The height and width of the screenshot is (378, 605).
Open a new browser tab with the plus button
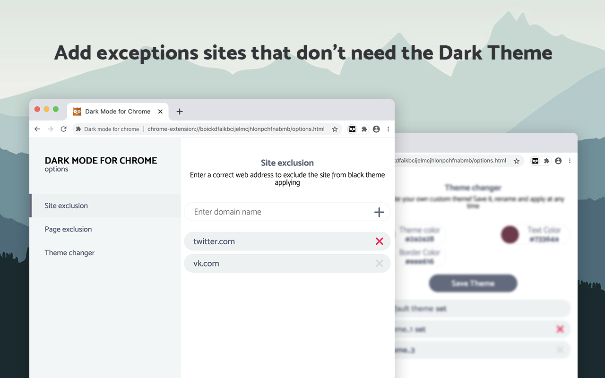coord(179,112)
